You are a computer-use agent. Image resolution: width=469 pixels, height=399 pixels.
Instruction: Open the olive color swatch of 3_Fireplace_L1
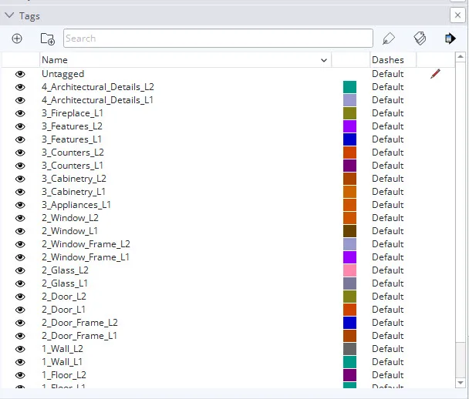tap(349, 113)
